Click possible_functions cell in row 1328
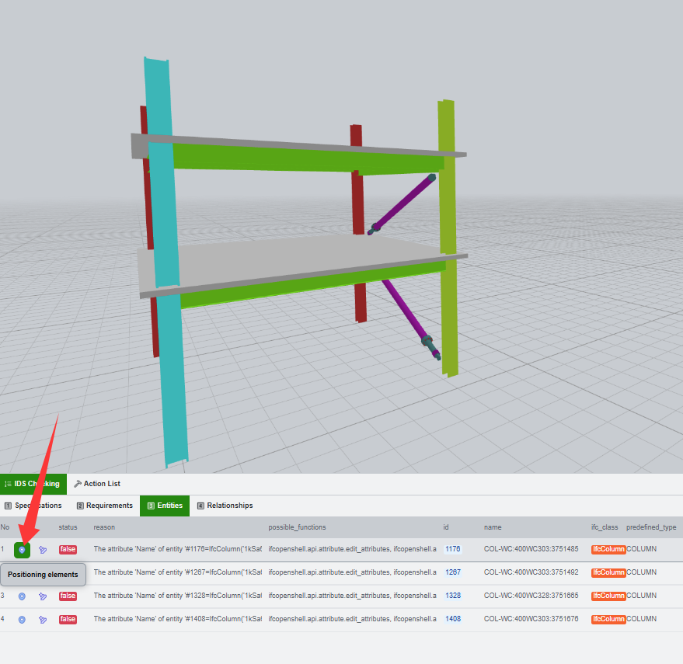Viewport: 683px width, 664px height. [x=353, y=596]
